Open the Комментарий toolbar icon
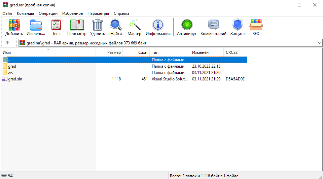The image size is (323, 179). pyautogui.click(x=213, y=25)
